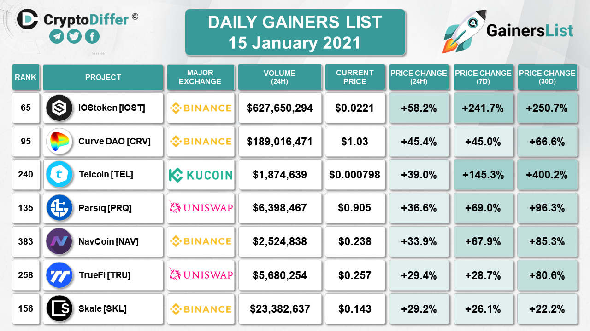590x331 pixels.
Task: Click the Telegram icon under CryptoDiffer
Action: [57, 36]
